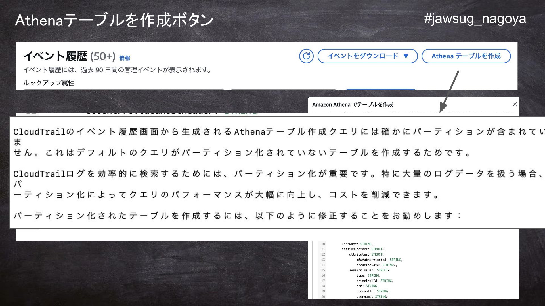Viewport: 545px width, 306px height.
Task: Click the Athena テーブルを作成 button
Action: 466,56
